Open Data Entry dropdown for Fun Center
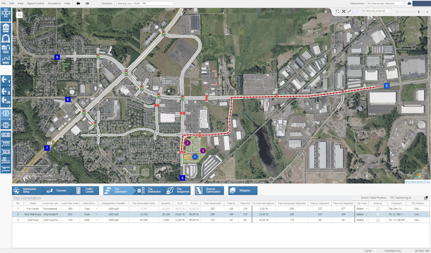Image resolution: width=431 pixels, height=253 pixels. tap(96, 209)
